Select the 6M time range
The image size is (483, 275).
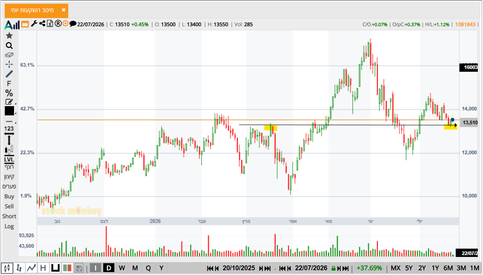coord(448,268)
